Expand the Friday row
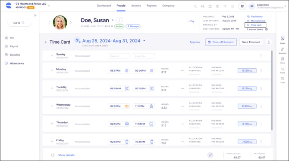The width and height of the screenshot is (289, 161). click(52, 141)
